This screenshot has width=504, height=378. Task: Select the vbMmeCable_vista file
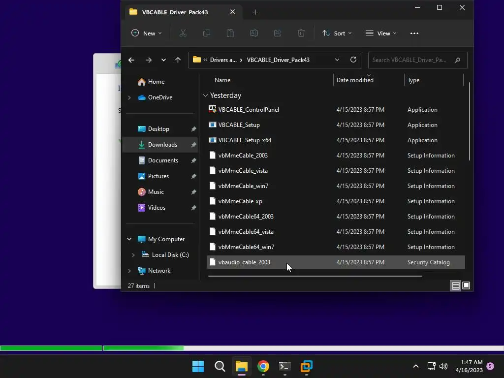tap(243, 171)
